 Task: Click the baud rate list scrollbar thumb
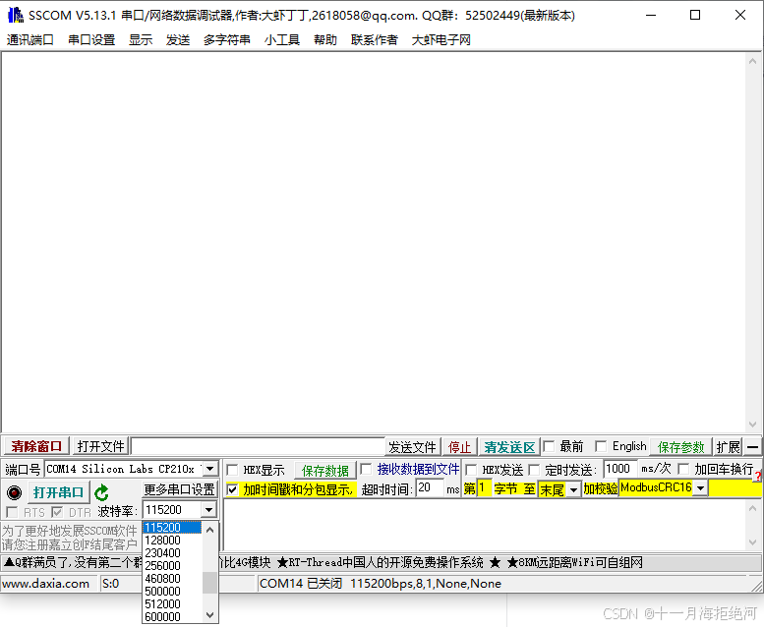tap(210, 583)
